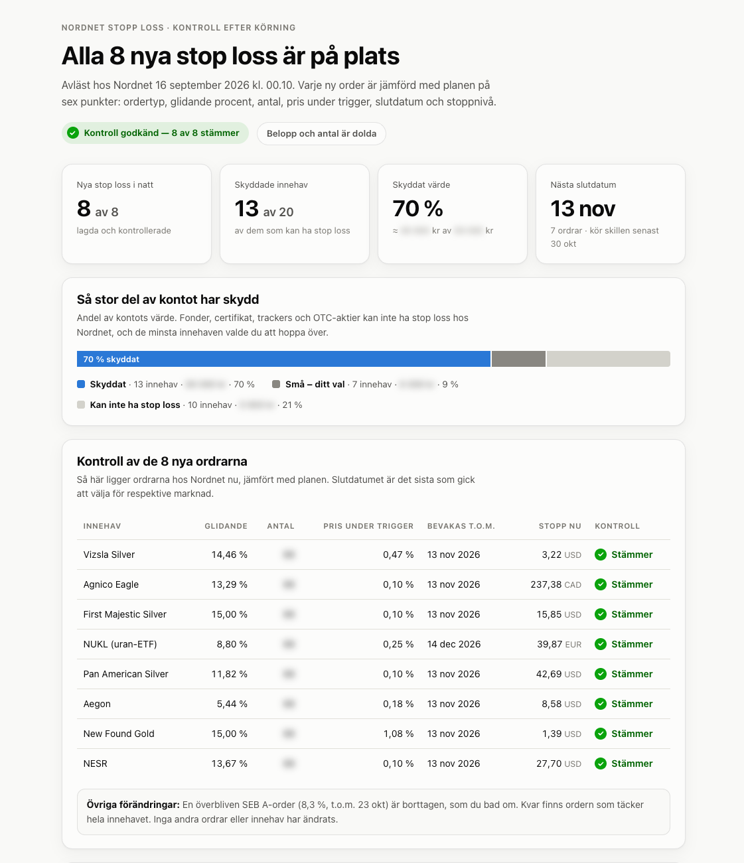Click the 13,67 % glidande value

point(230,763)
